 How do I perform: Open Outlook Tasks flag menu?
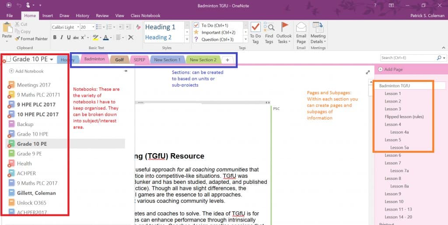(283, 33)
